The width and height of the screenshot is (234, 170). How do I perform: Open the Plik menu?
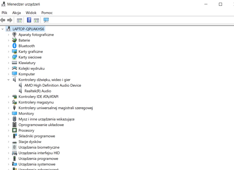point(4,13)
